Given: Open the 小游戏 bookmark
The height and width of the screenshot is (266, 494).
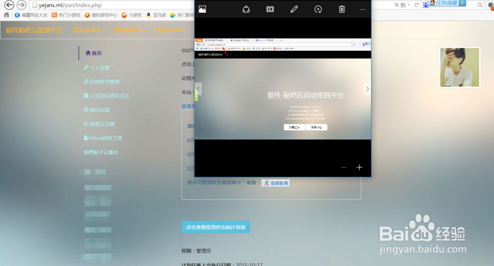Looking at the screenshot, I should click(132, 15).
